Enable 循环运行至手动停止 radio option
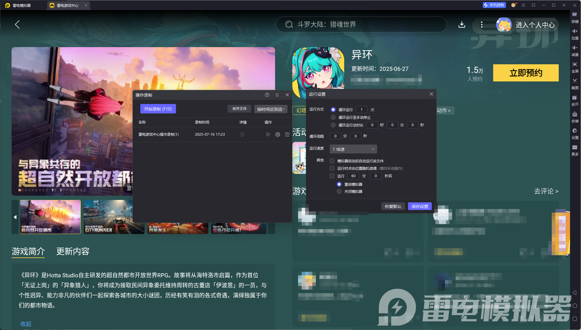This screenshot has height=330, width=581. point(333,117)
